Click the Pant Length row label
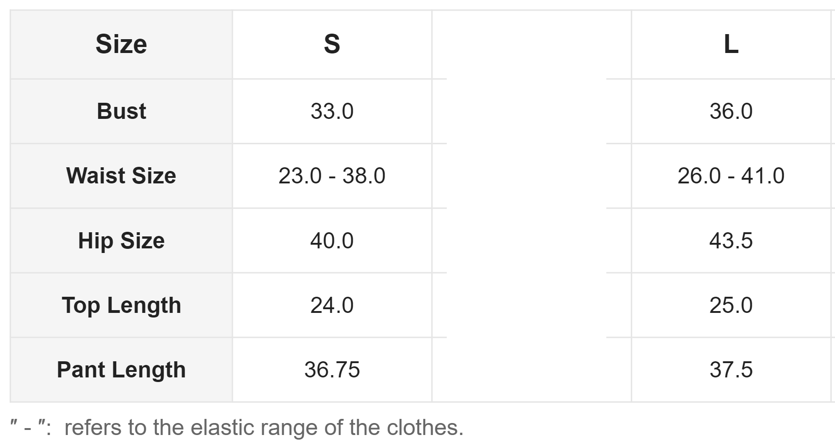Image resolution: width=835 pixels, height=441 pixels. (x=121, y=370)
